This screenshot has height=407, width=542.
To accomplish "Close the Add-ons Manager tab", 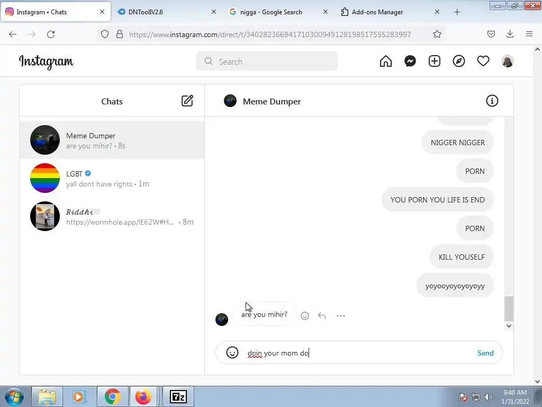I will (x=437, y=12).
